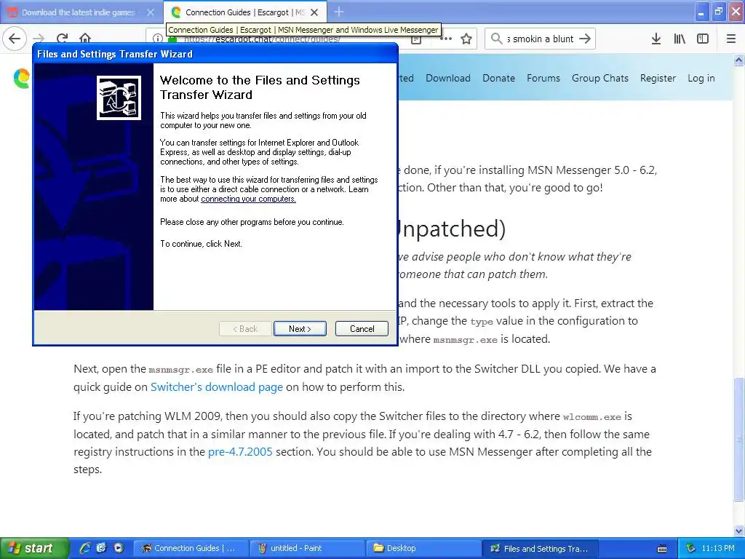This screenshot has width=745, height=559.
Task: Open the Register page
Action: 658,78
